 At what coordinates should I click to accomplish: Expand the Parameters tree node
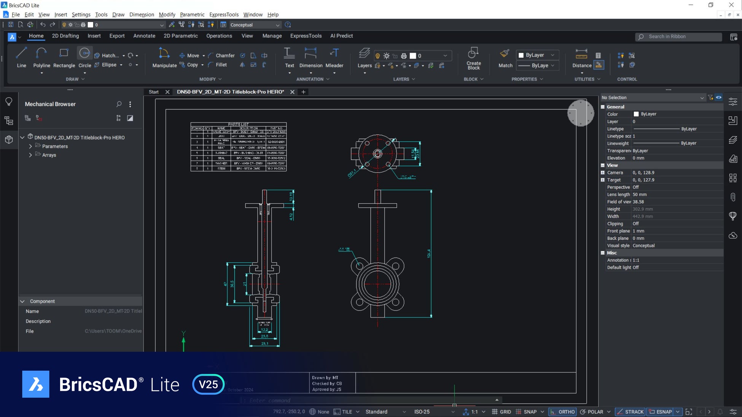coord(30,146)
